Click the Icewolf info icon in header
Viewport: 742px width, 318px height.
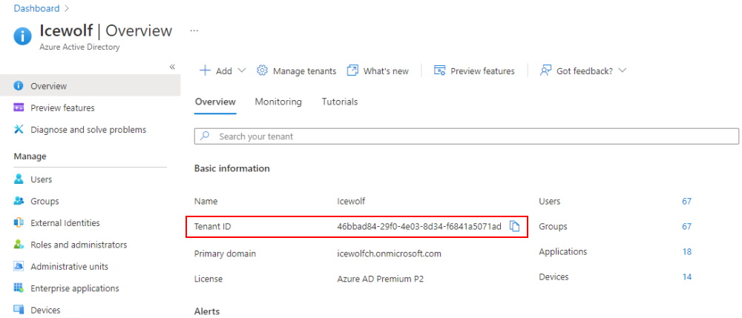click(x=23, y=36)
